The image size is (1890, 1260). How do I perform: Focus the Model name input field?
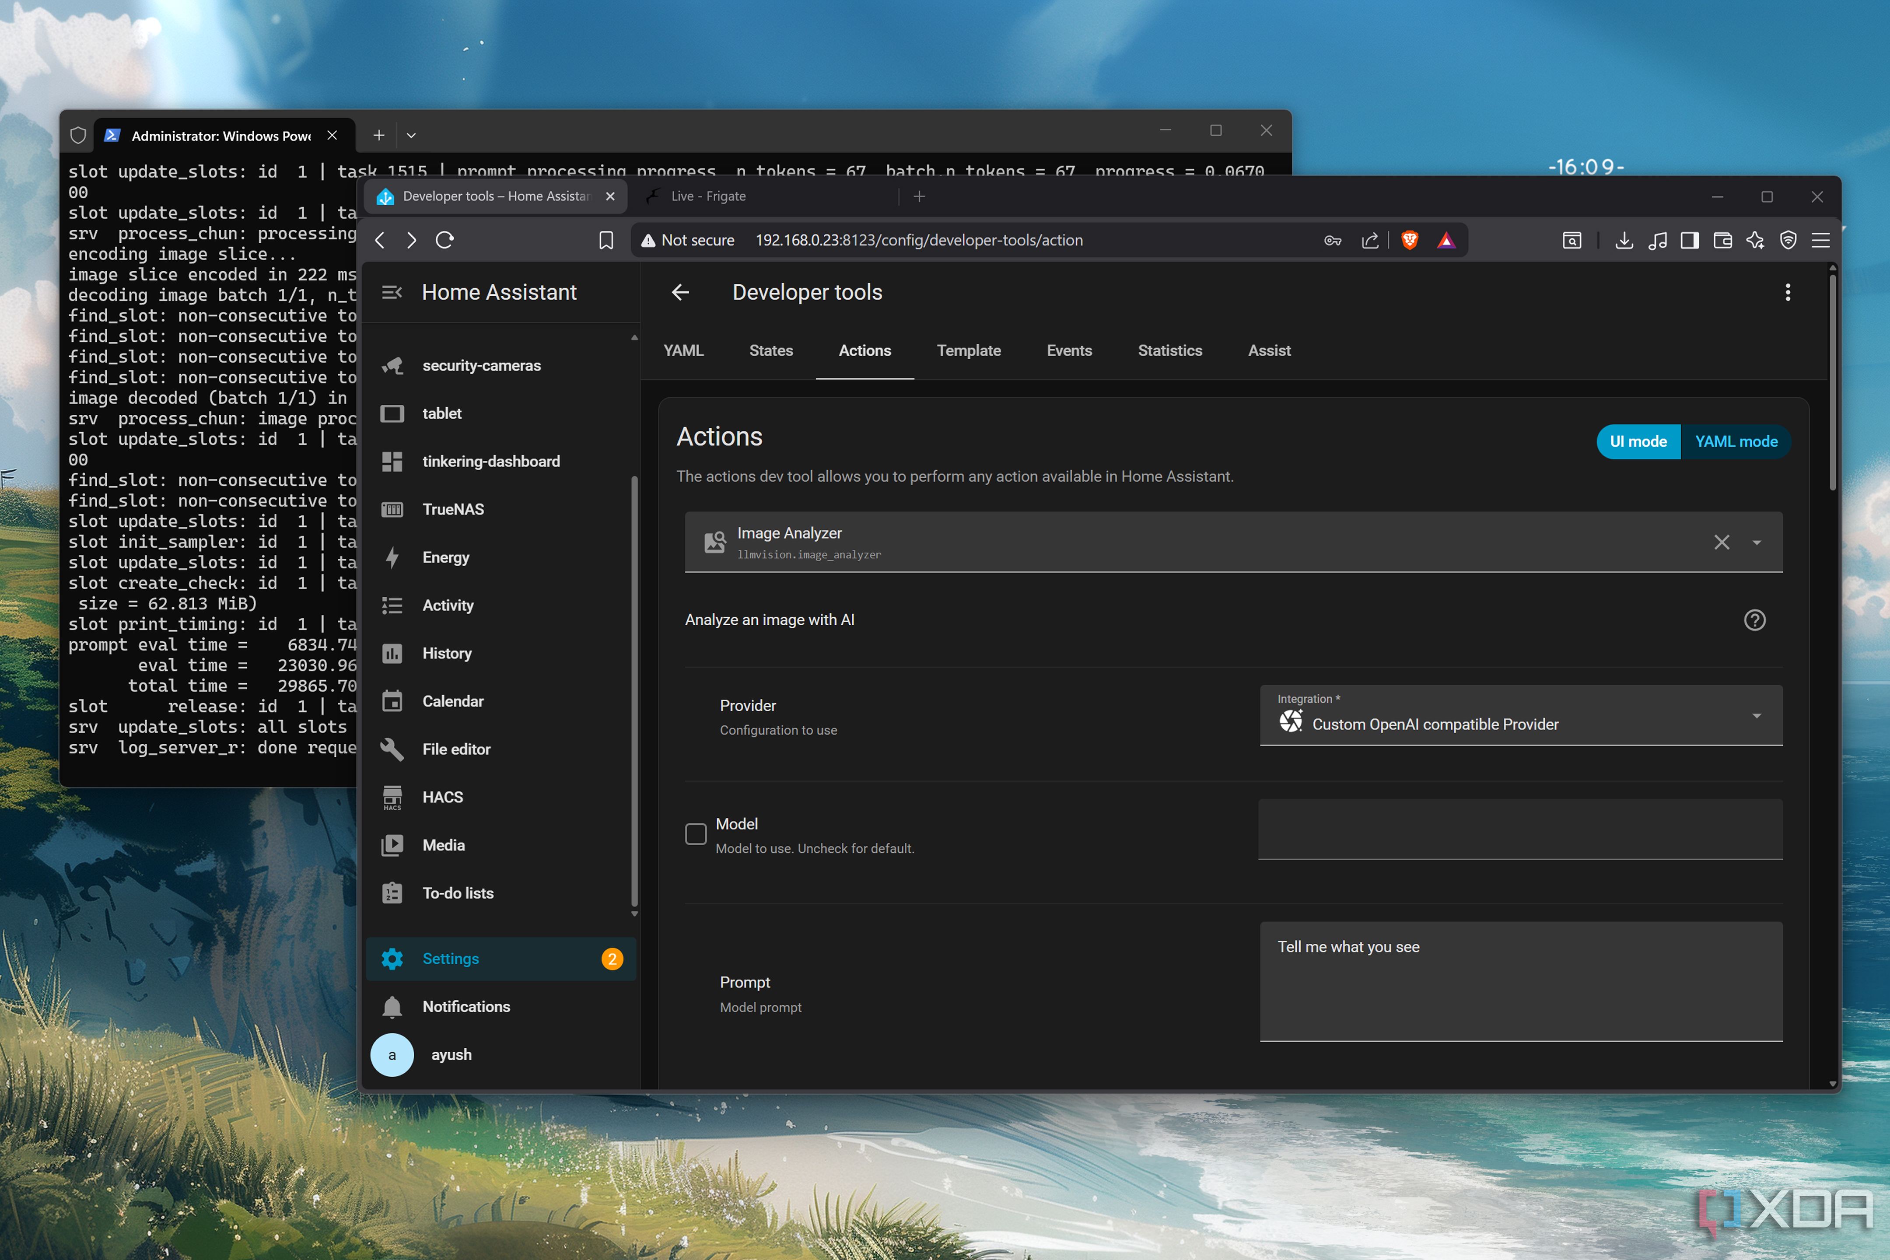(x=1520, y=829)
